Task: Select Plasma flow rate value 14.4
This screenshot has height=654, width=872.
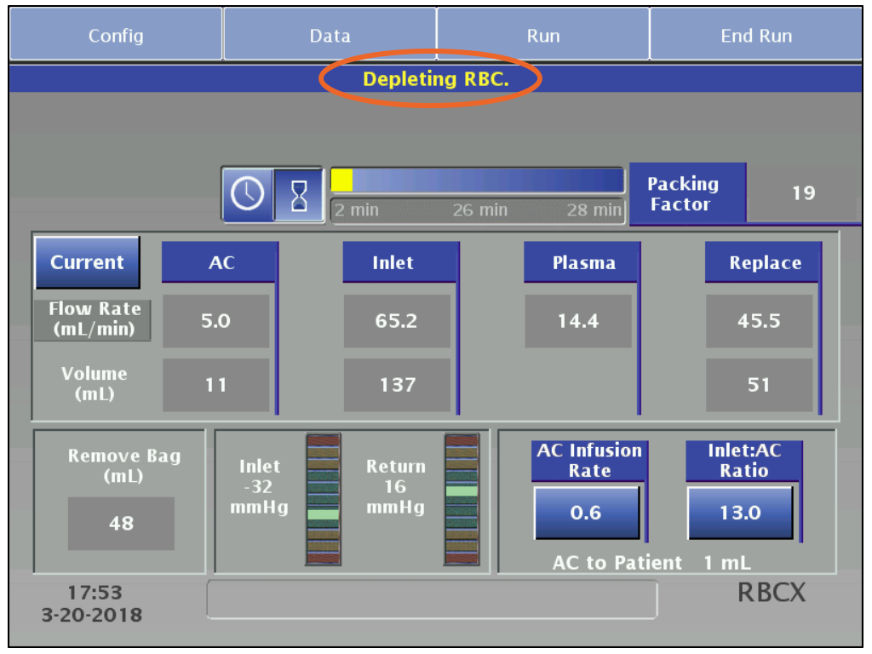Action: click(578, 321)
